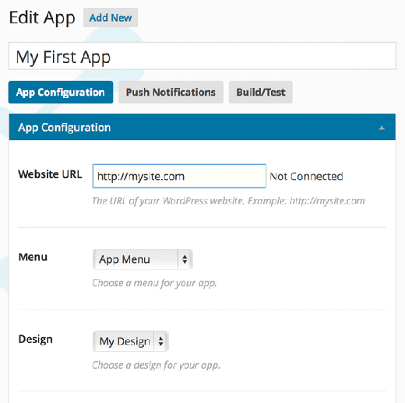This screenshot has height=403, width=405.
Task: Click the 'Choose a design for your app' hint
Action: (157, 365)
